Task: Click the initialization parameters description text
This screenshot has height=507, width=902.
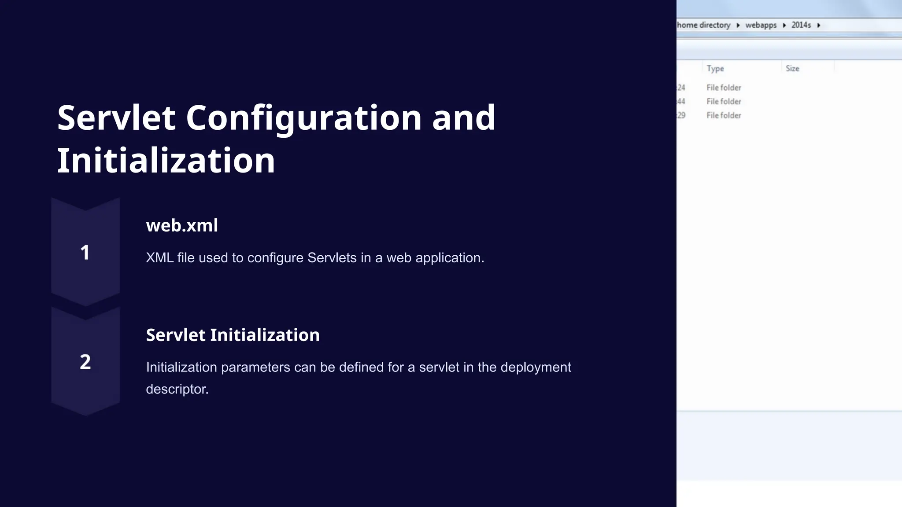Action: pyautogui.click(x=358, y=378)
